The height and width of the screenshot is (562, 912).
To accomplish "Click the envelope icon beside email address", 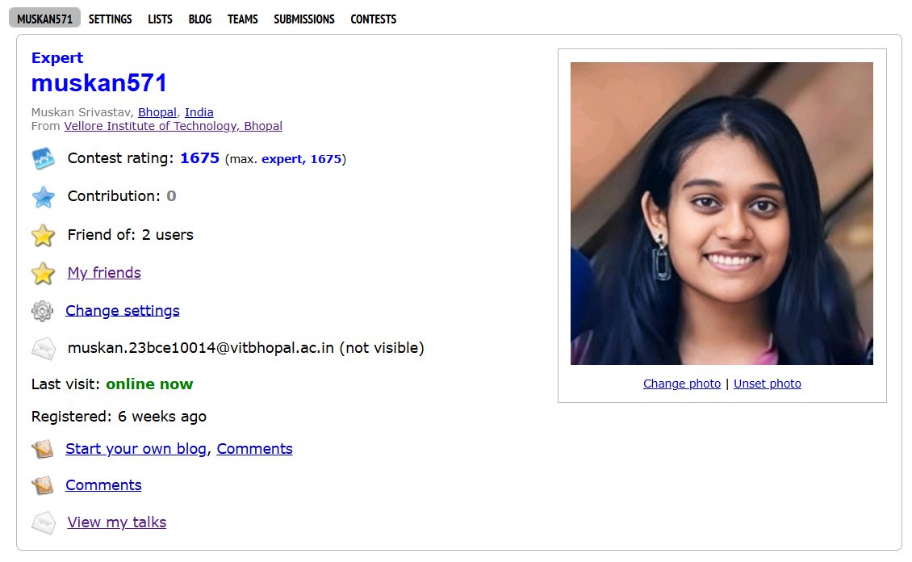I will click(43, 349).
